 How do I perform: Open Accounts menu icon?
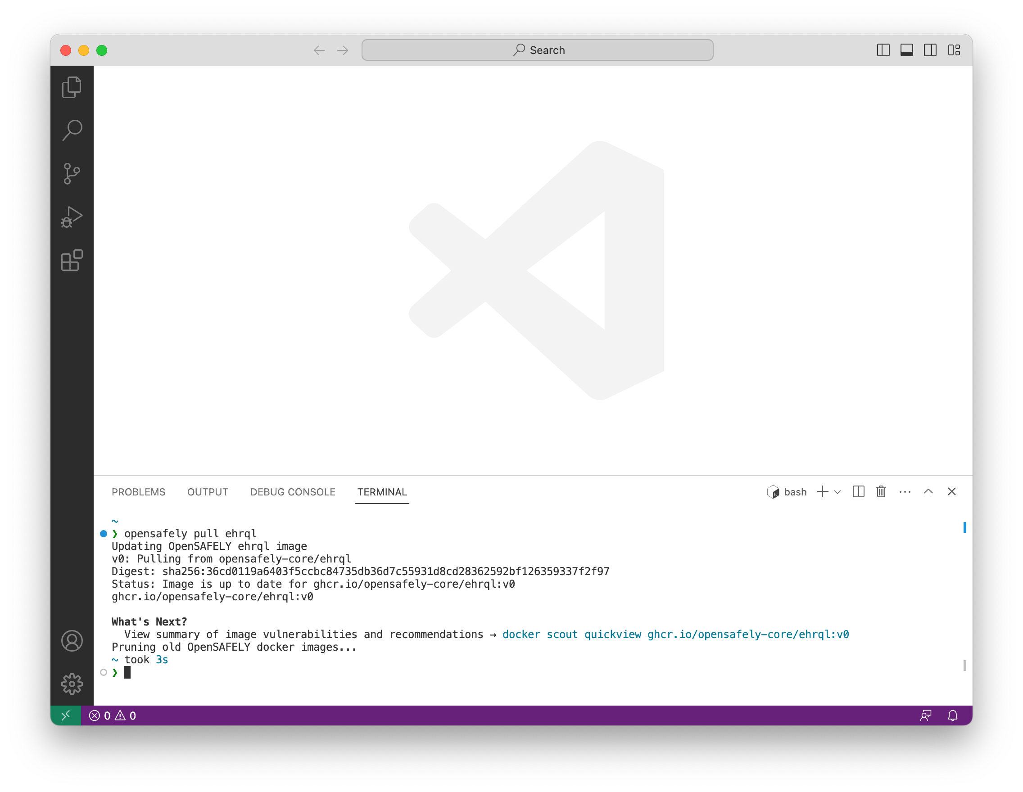[72, 641]
